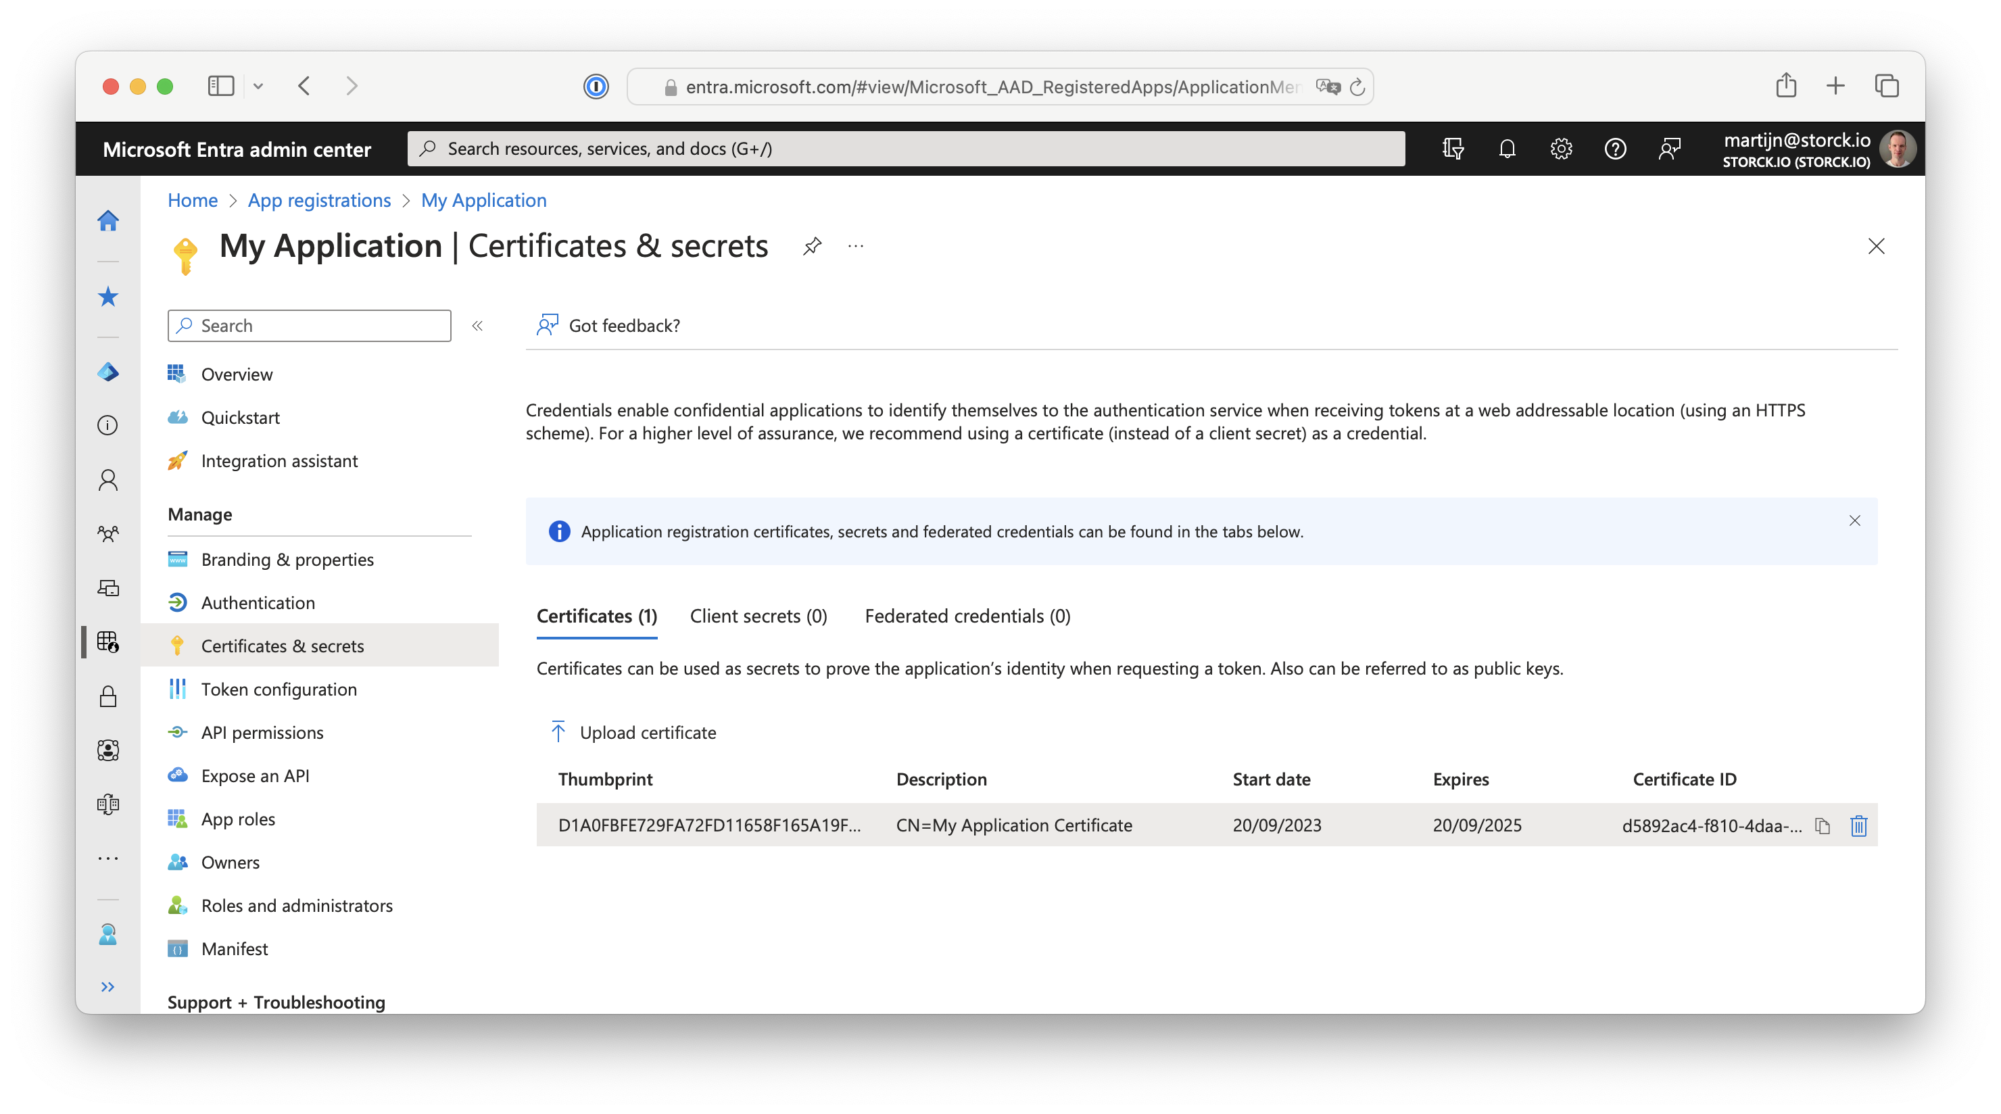Image resolution: width=2001 pixels, height=1114 pixels.
Task: Expand the left navigation rail
Action: [x=108, y=987]
